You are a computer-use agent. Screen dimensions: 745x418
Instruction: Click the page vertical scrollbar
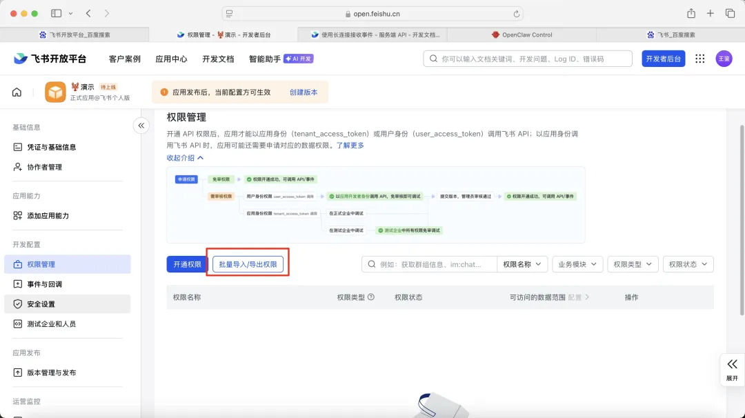[742, 219]
